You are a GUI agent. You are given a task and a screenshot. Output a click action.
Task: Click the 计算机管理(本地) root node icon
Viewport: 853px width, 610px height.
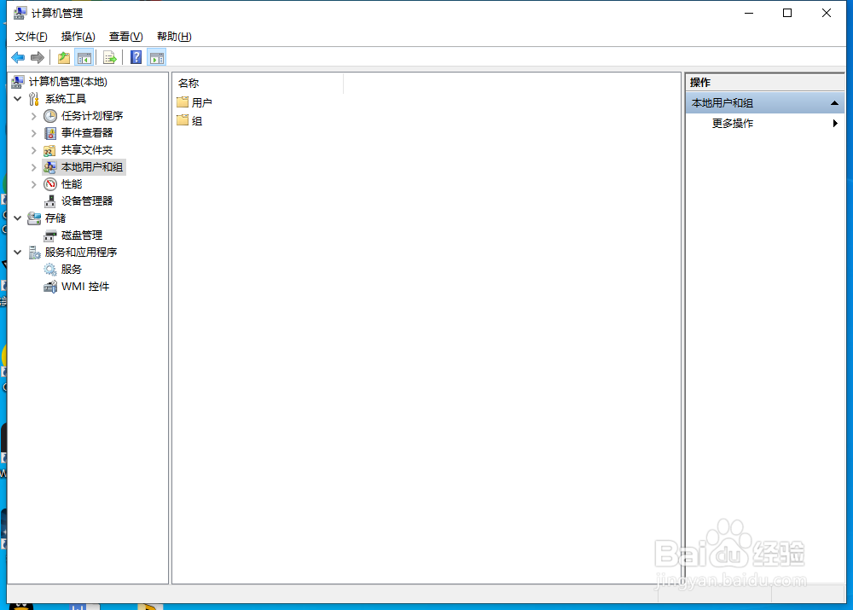(18, 82)
